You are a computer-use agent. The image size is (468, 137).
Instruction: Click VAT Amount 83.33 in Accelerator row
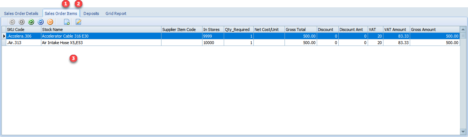click(397, 36)
